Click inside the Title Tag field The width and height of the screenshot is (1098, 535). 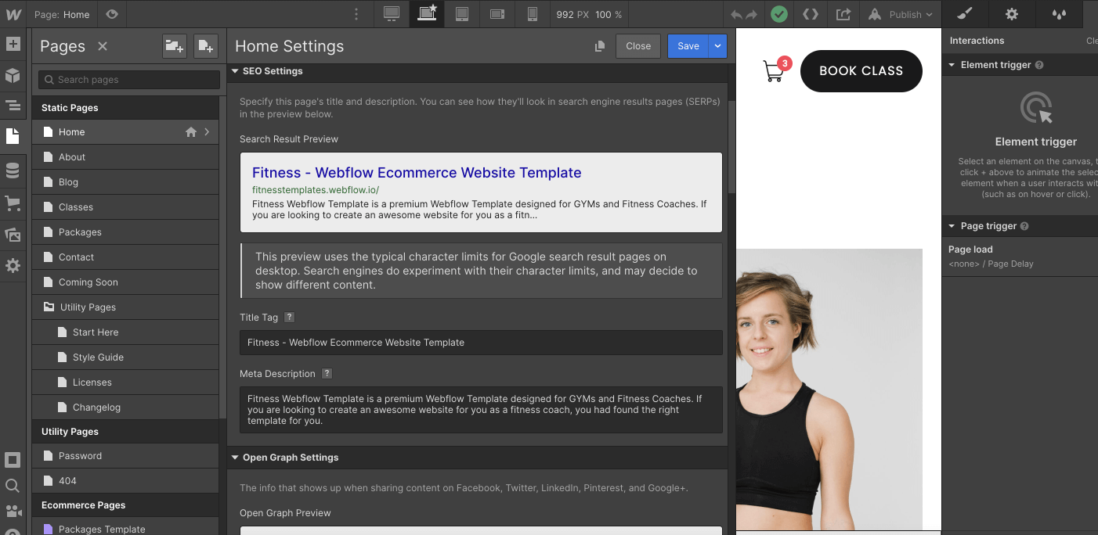(481, 343)
